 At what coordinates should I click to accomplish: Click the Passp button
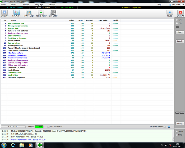[x=179, y=123]
